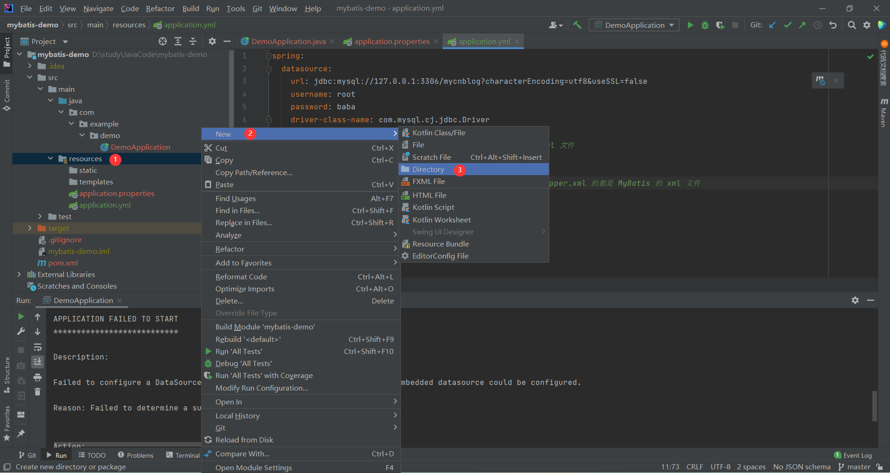
Task: Collapse the mybatis-demo root node
Action: point(19,54)
